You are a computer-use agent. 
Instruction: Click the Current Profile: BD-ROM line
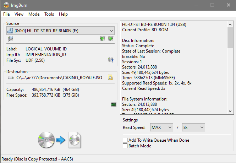(145, 30)
